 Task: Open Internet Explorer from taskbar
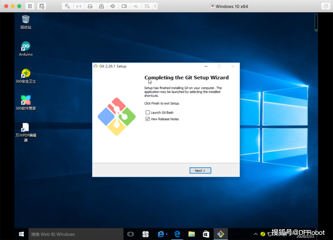coord(161,234)
